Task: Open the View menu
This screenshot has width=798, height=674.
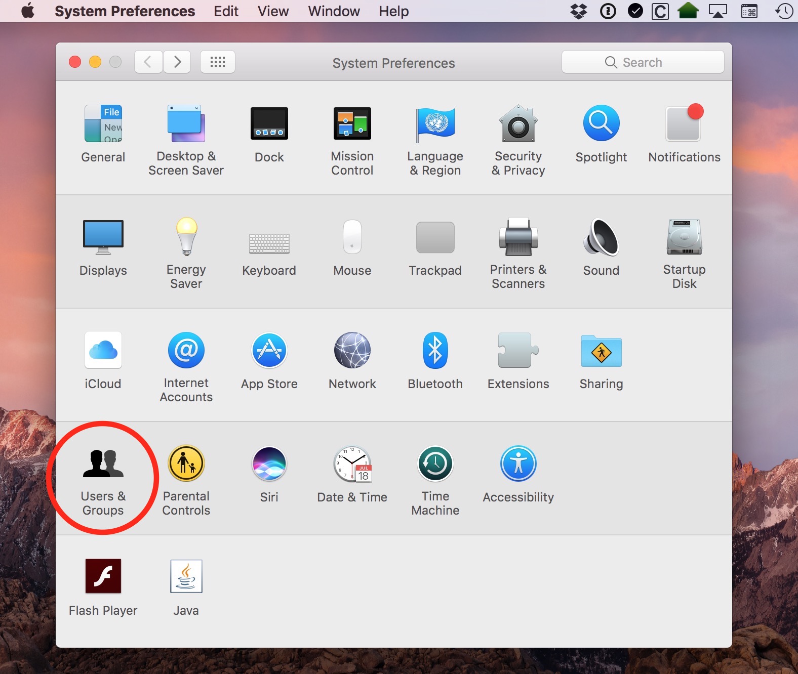Action: point(273,11)
